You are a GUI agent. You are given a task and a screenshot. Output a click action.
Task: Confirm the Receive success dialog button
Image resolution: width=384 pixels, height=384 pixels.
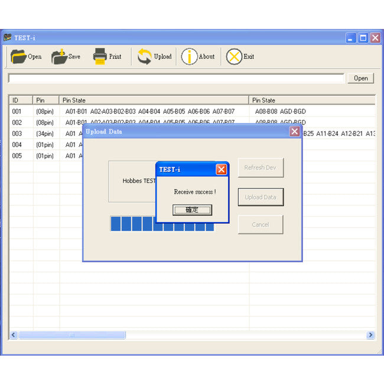point(192,210)
